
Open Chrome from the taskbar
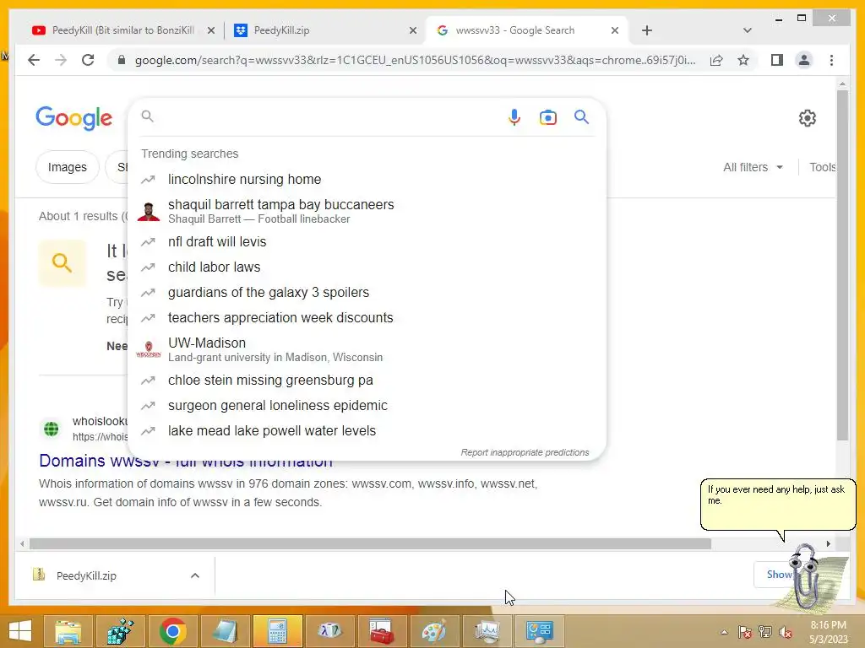(x=172, y=631)
